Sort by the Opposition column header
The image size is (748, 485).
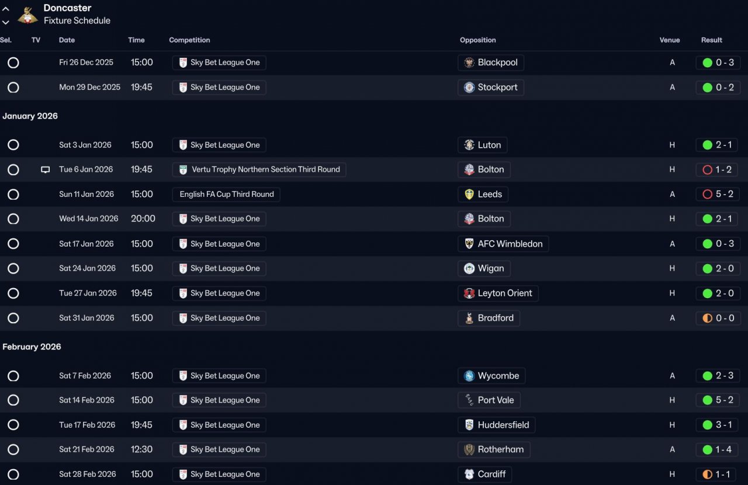pyautogui.click(x=477, y=40)
